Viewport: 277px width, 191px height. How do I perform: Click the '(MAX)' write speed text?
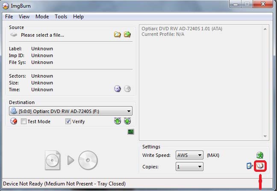tap(213, 155)
